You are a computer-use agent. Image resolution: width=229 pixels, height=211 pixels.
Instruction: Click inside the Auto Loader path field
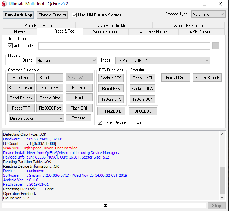point(124,46)
